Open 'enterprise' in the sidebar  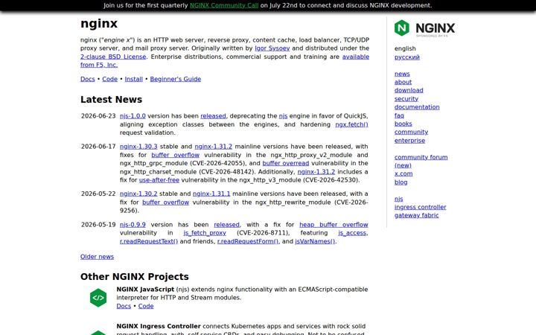(410, 141)
